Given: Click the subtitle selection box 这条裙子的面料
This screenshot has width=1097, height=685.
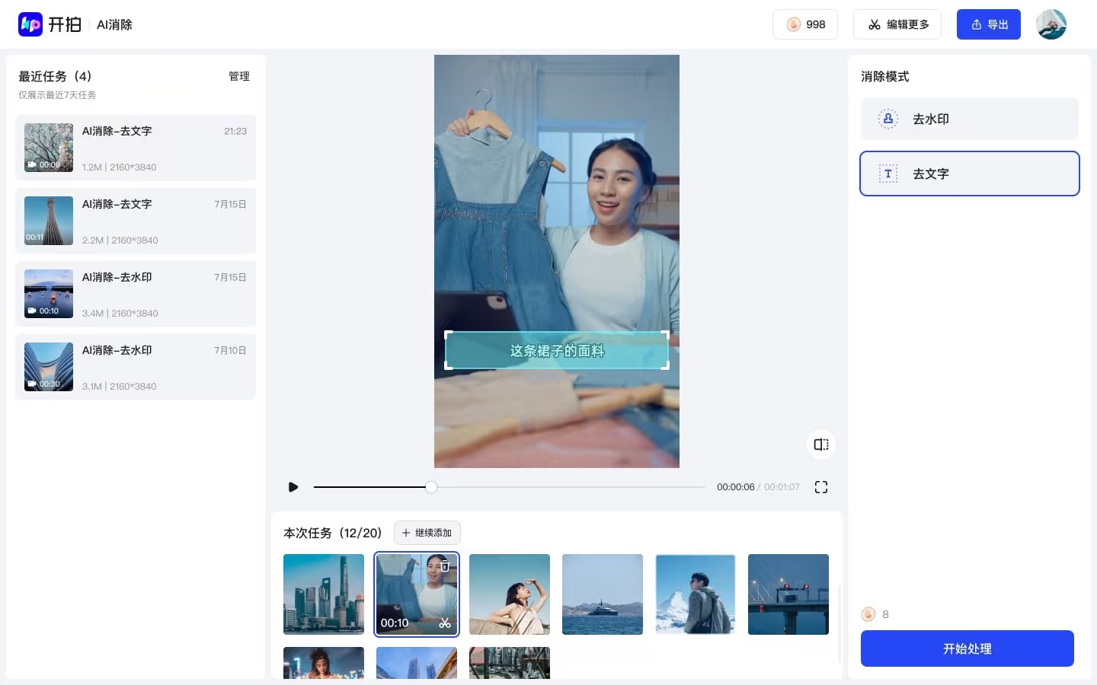Looking at the screenshot, I should pyautogui.click(x=557, y=350).
